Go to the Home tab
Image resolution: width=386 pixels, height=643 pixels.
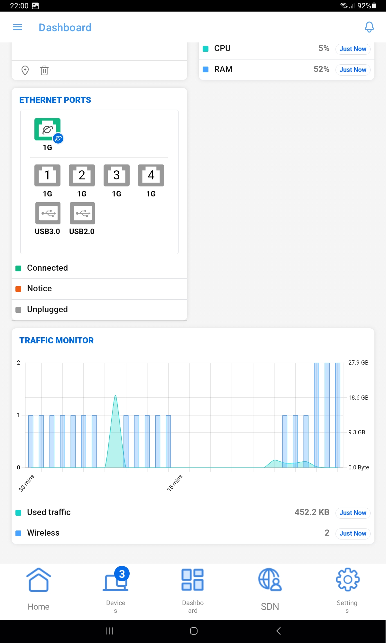click(39, 589)
